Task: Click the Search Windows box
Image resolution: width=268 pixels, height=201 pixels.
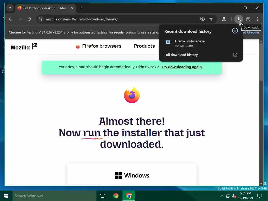Action: pos(54,196)
